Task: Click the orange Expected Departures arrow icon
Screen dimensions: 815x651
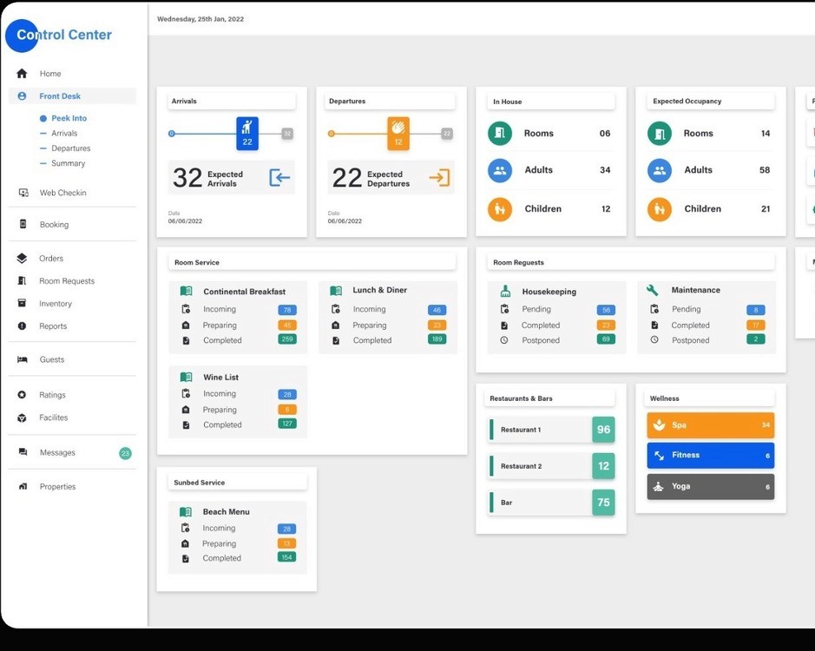Action: pyautogui.click(x=439, y=178)
